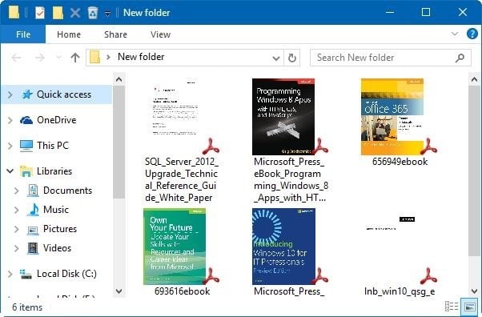The width and height of the screenshot is (482, 317).
Task: Click the Recycle bin icon in quick toolbar
Action: tap(93, 13)
